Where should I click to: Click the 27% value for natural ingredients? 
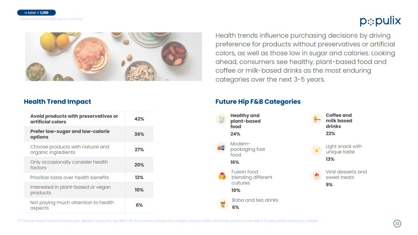coord(139,149)
